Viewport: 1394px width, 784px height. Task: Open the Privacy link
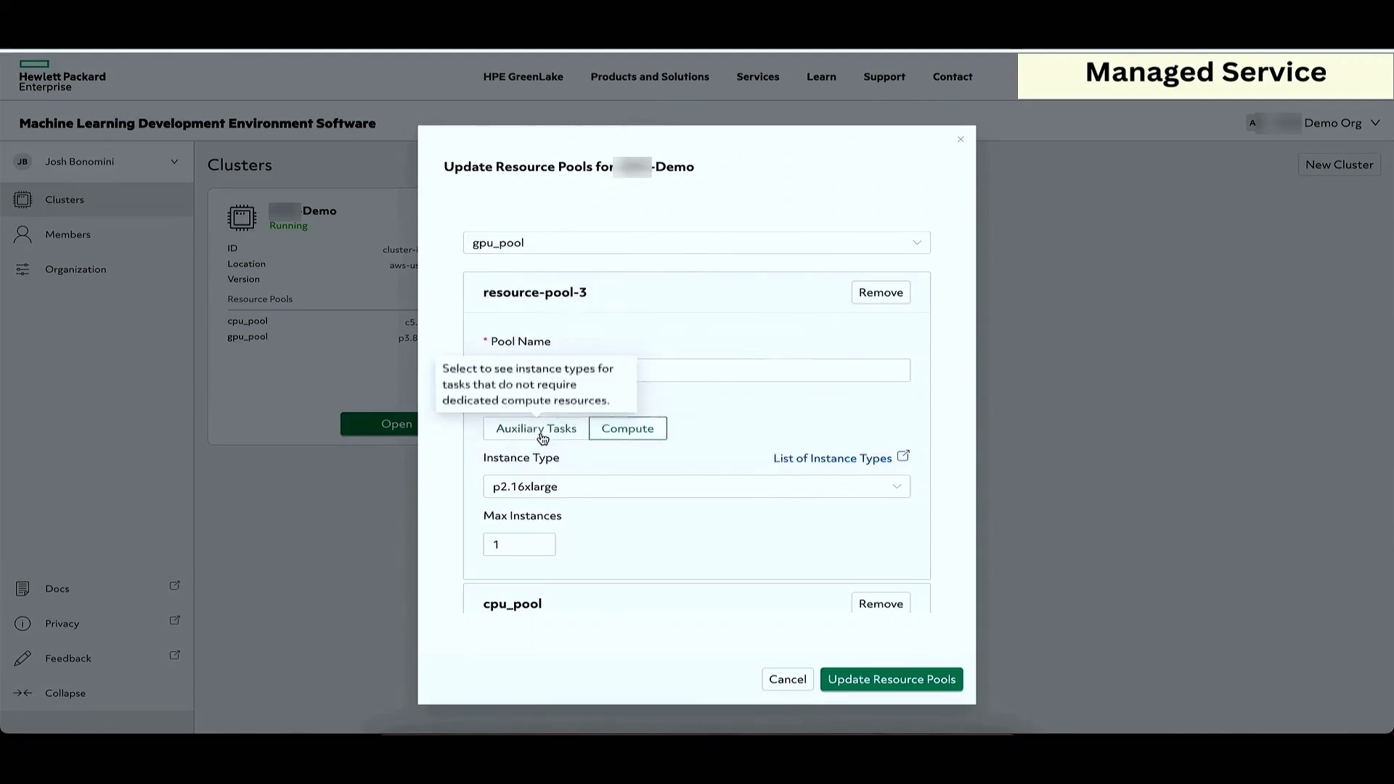62,623
